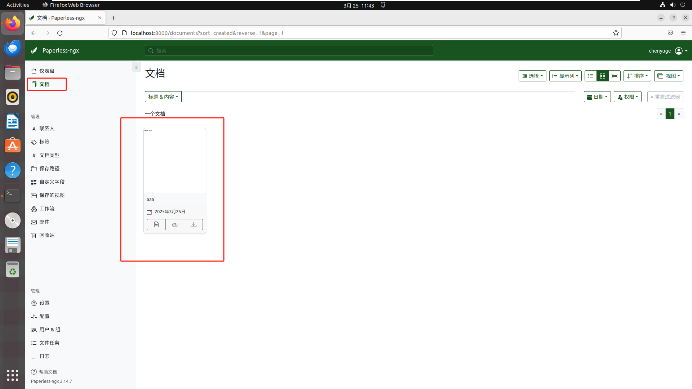Collapse the sidebar with chevron icon
Image resolution: width=692 pixels, height=389 pixels.
136,67
